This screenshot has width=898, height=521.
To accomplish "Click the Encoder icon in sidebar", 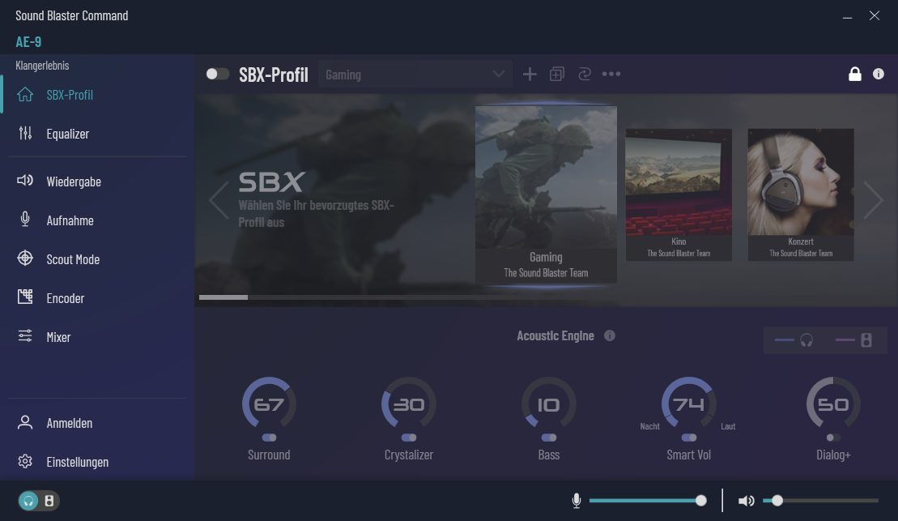I will click(x=25, y=297).
